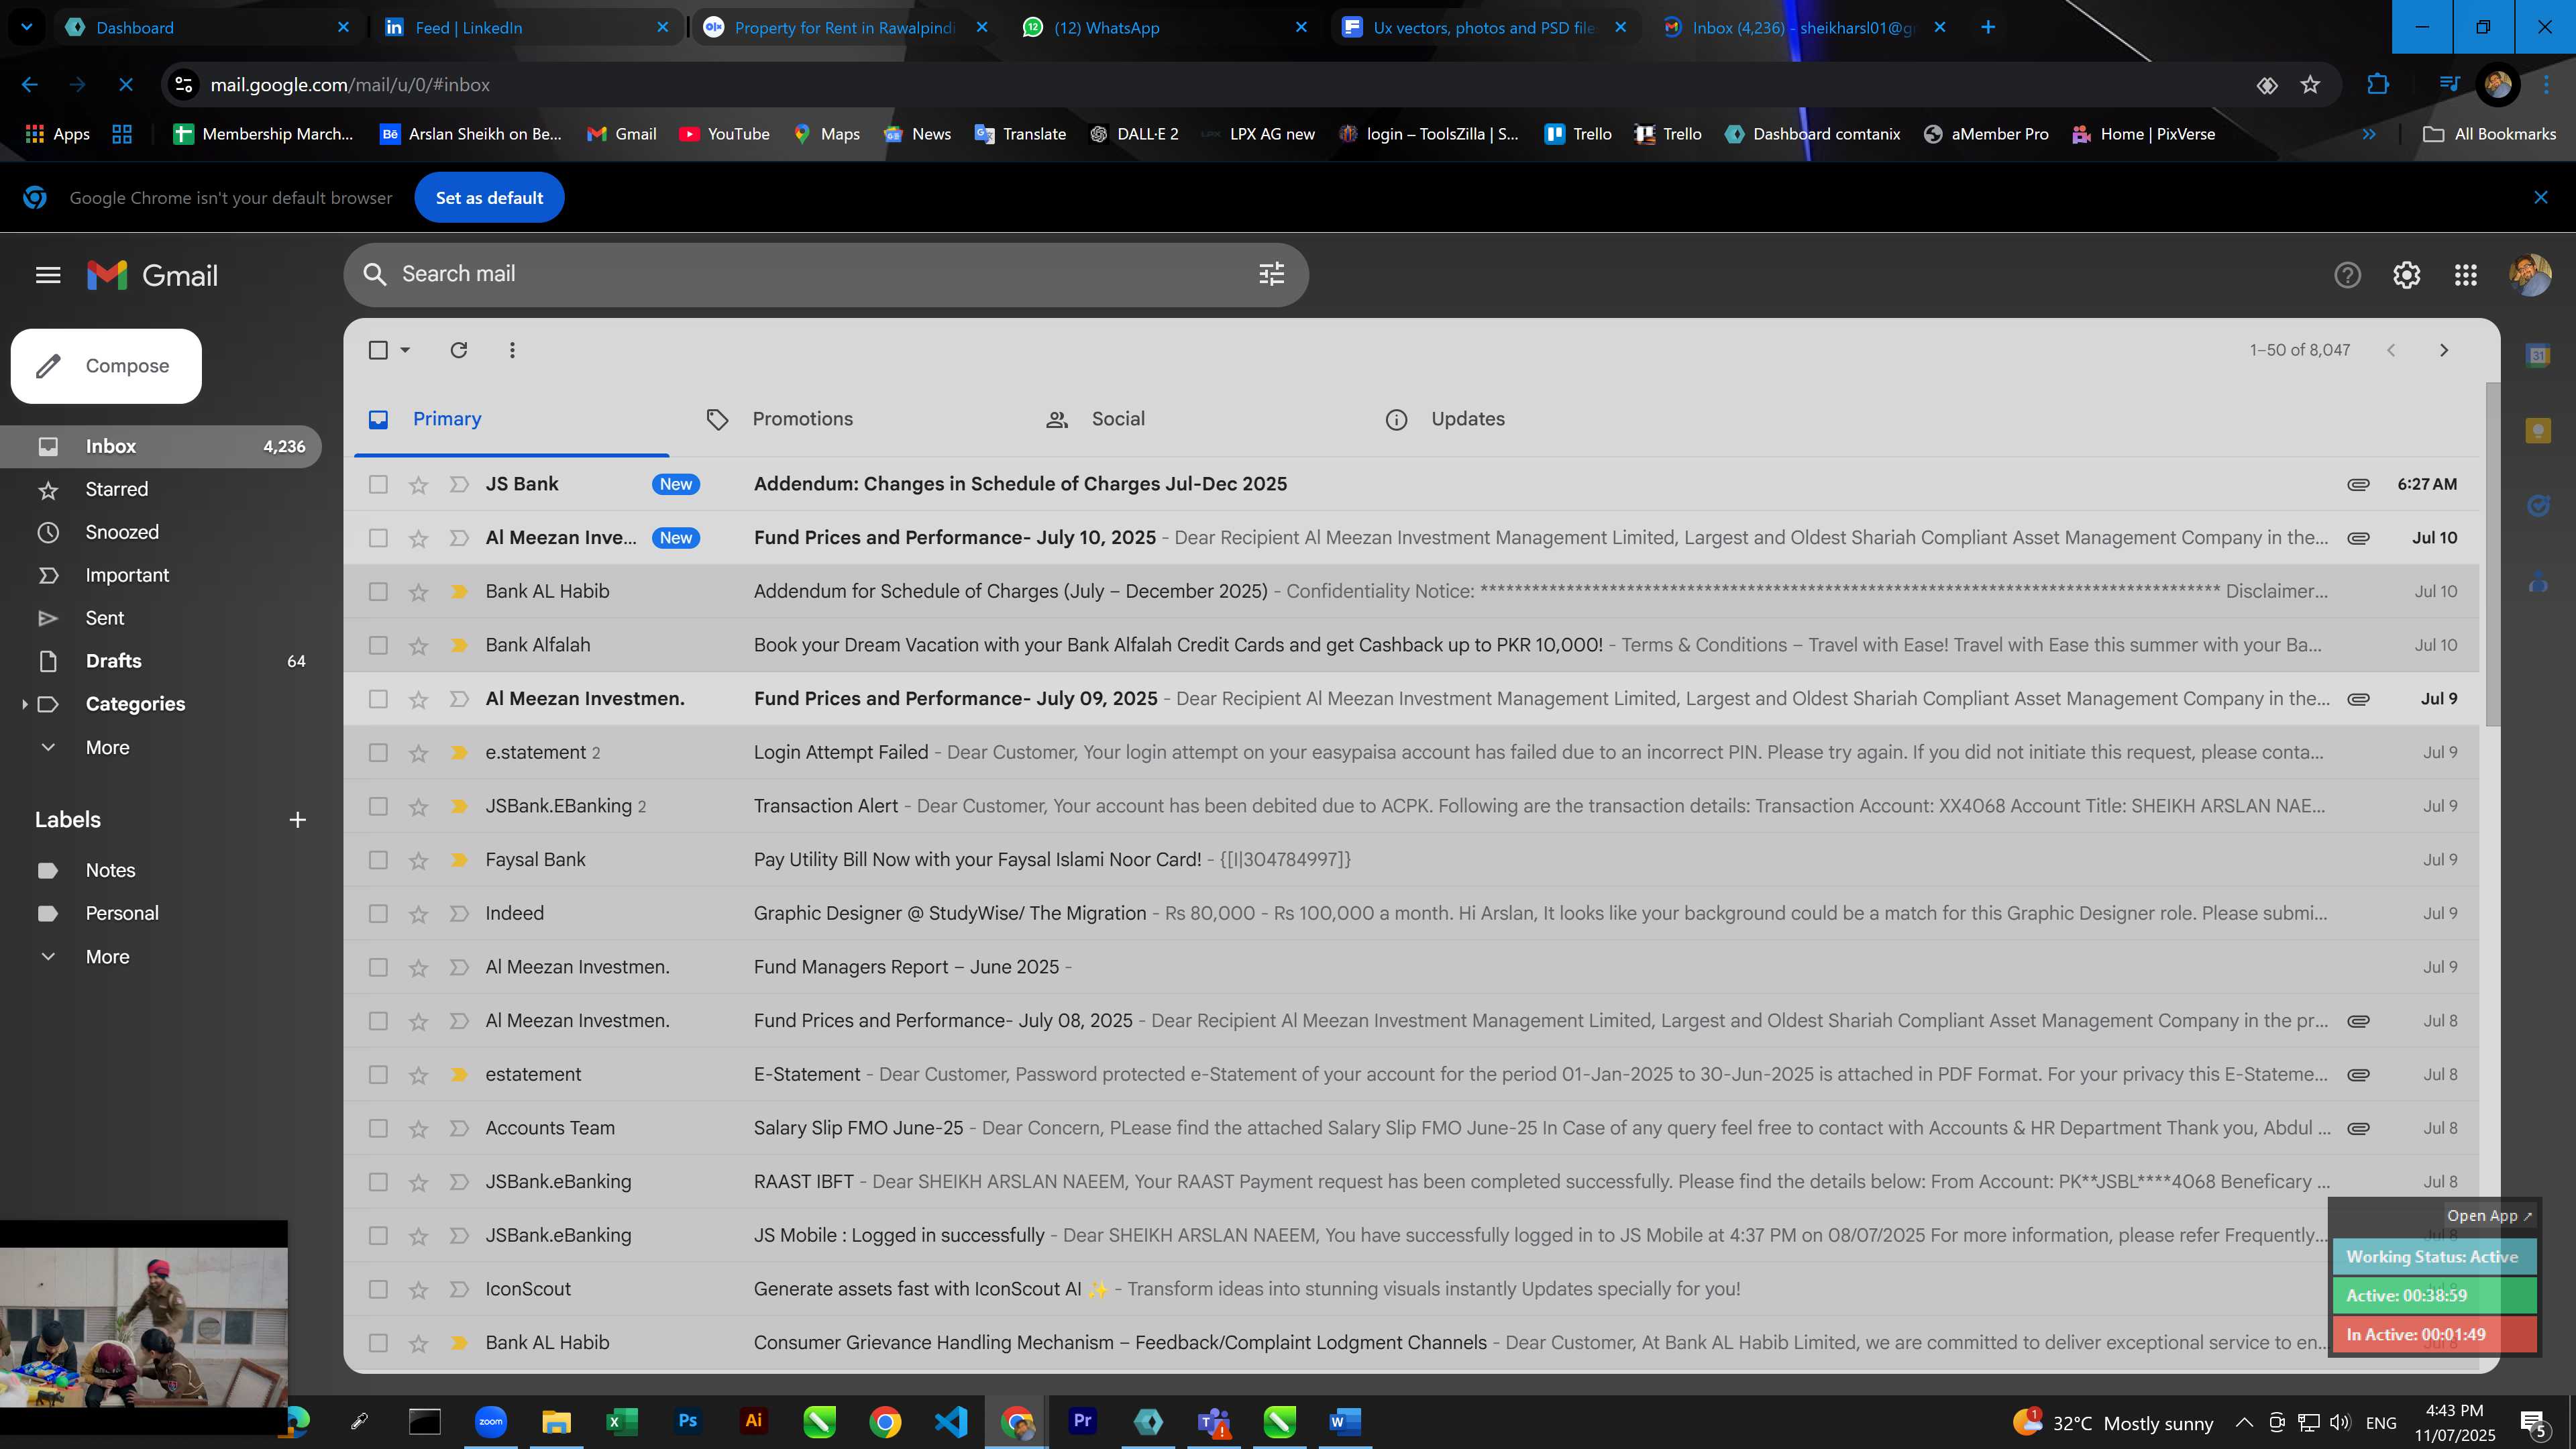This screenshot has height=1449, width=2576.
Task: Click the Compose button
Action: tap(106, 366)
